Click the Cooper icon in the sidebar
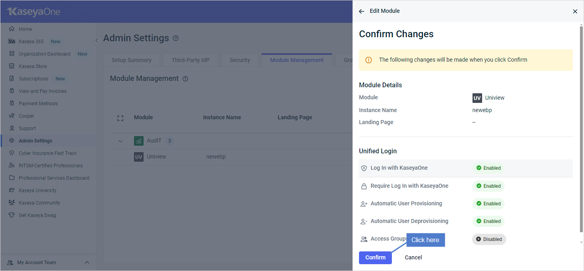Viewport: 584px width, 271px height. [12, 116]
